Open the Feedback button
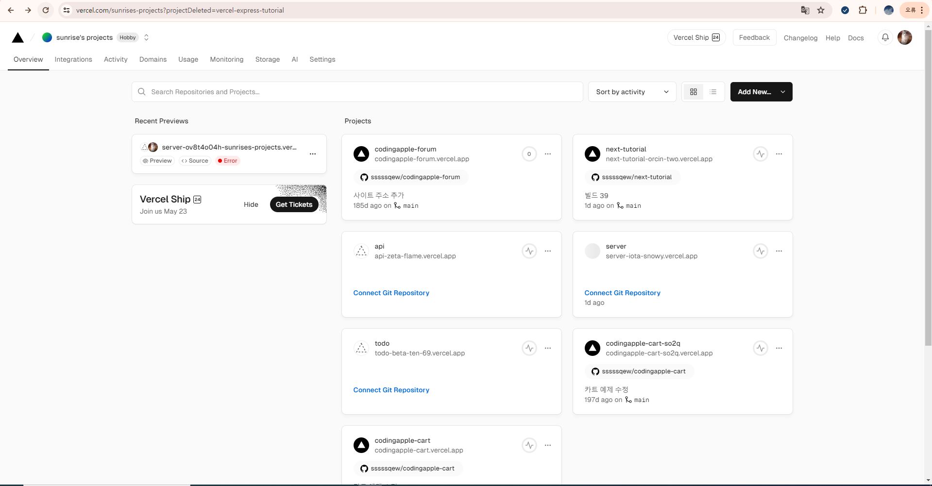 (x=754, y=37)
